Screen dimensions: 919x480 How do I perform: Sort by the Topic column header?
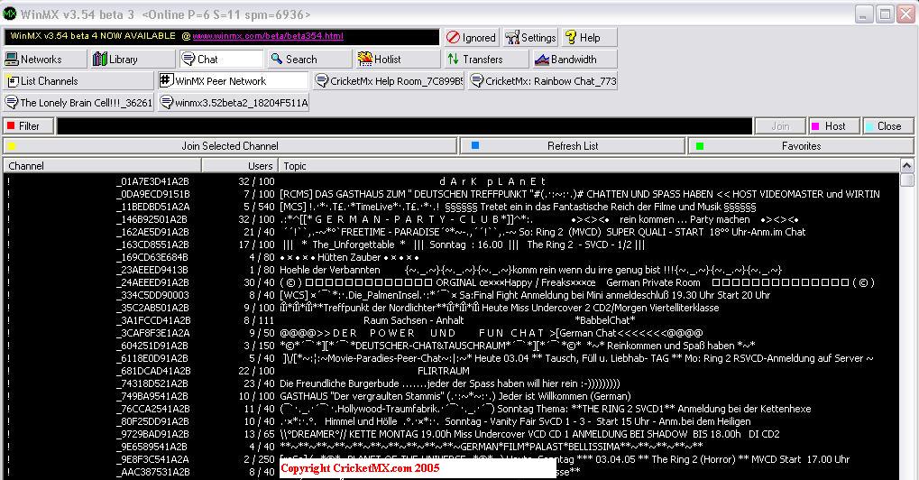coord(588,166)
